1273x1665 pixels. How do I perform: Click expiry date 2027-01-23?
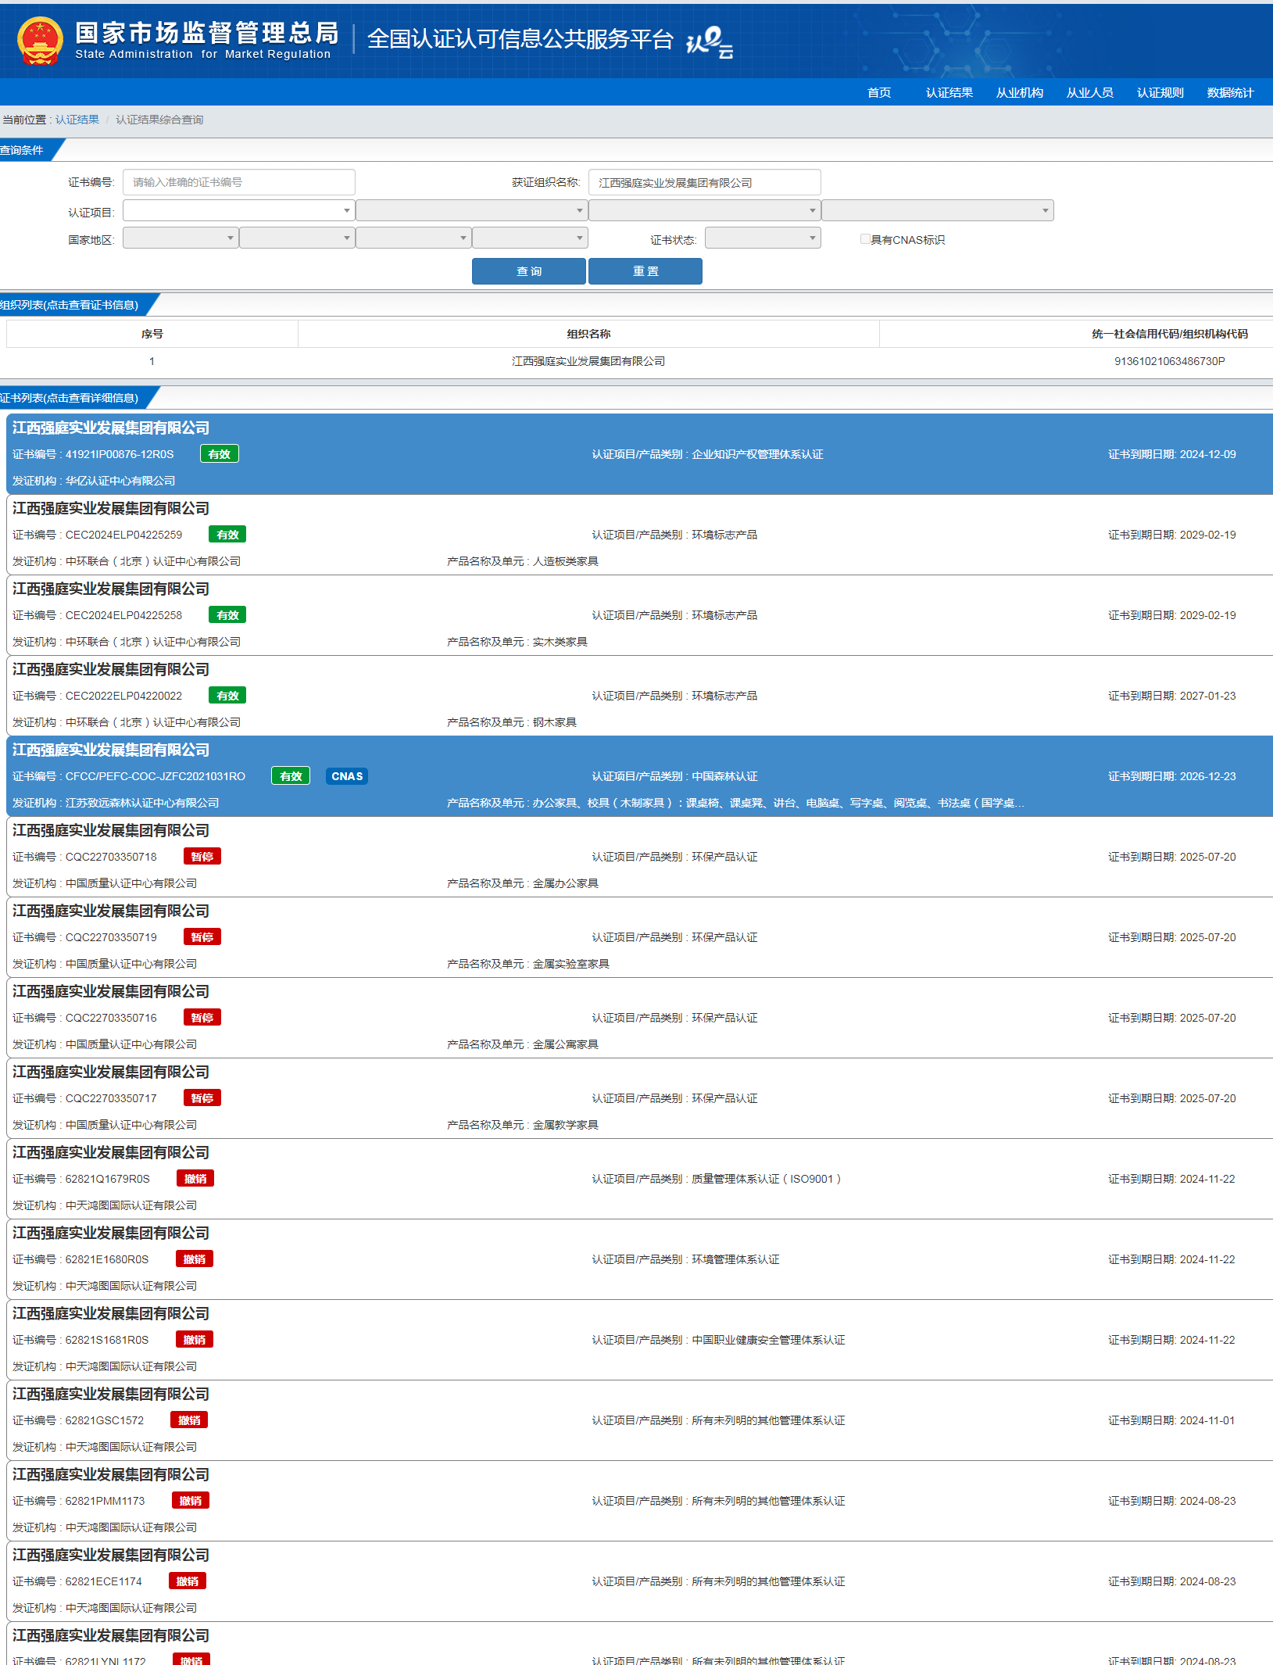tap(1207, 696)
